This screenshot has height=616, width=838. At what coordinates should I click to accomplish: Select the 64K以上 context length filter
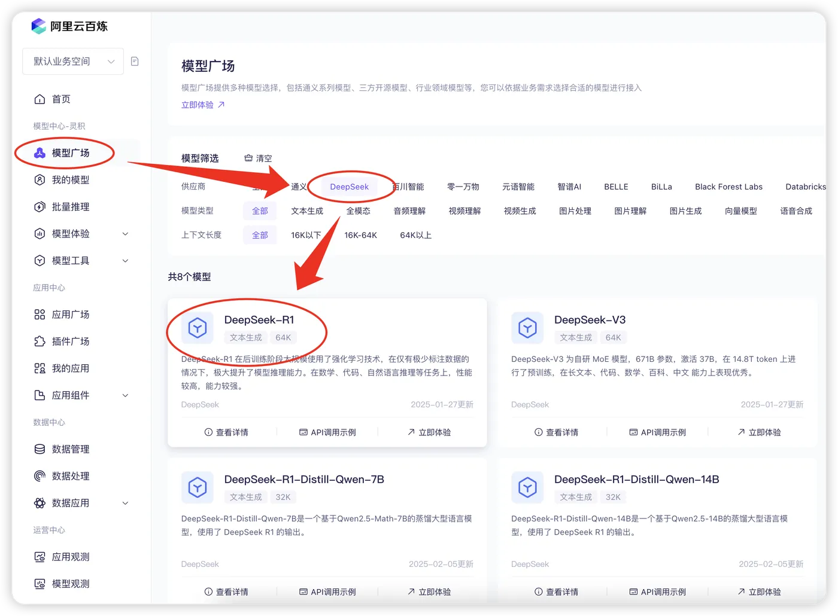pos(416,235)
